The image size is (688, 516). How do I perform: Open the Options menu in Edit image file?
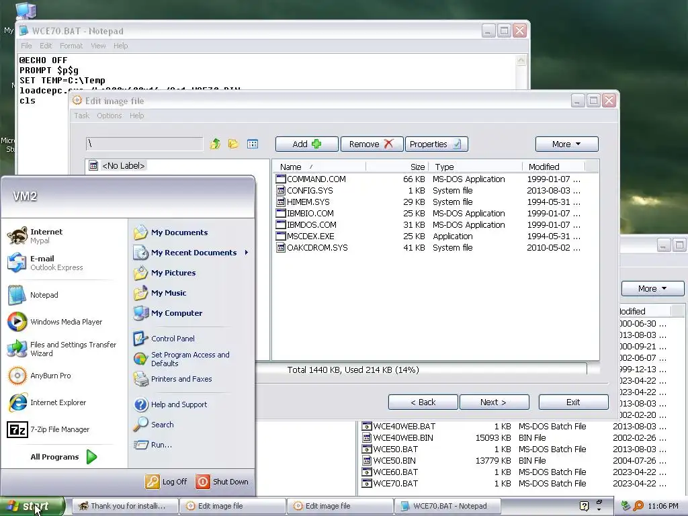coord(110,116)
